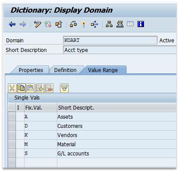The width and height of the screenshot is (179, 172).
Task: Click the Single Vals section header
Action: (92, 98)
